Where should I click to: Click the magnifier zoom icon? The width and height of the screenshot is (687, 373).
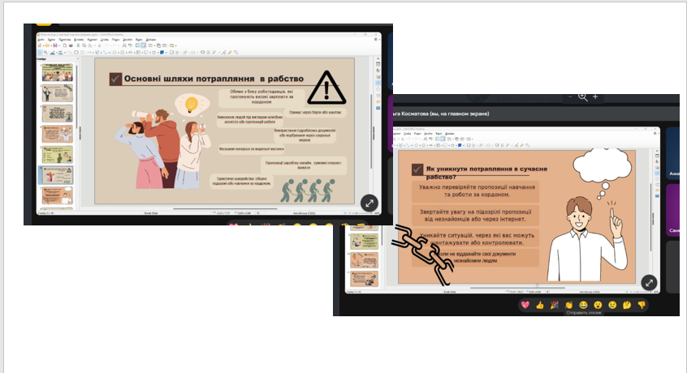pyautogui.click(x=582, y=96)
